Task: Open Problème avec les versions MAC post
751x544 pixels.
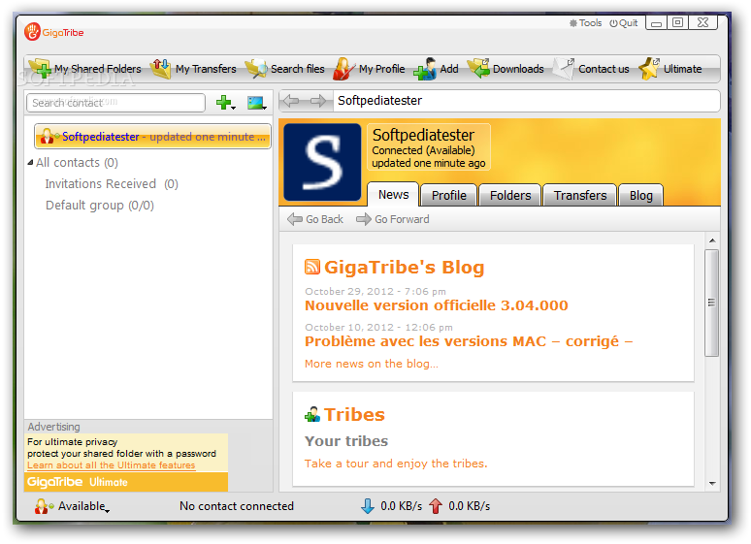Action: coord(469,341)
